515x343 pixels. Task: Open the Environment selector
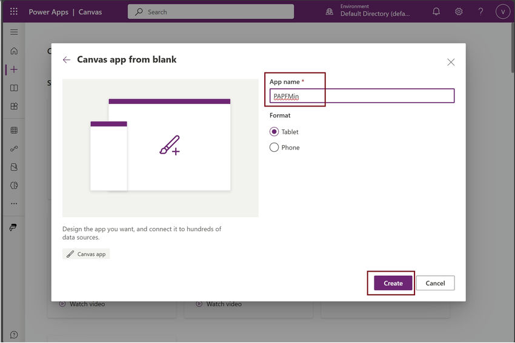click(x=368, y=11)
